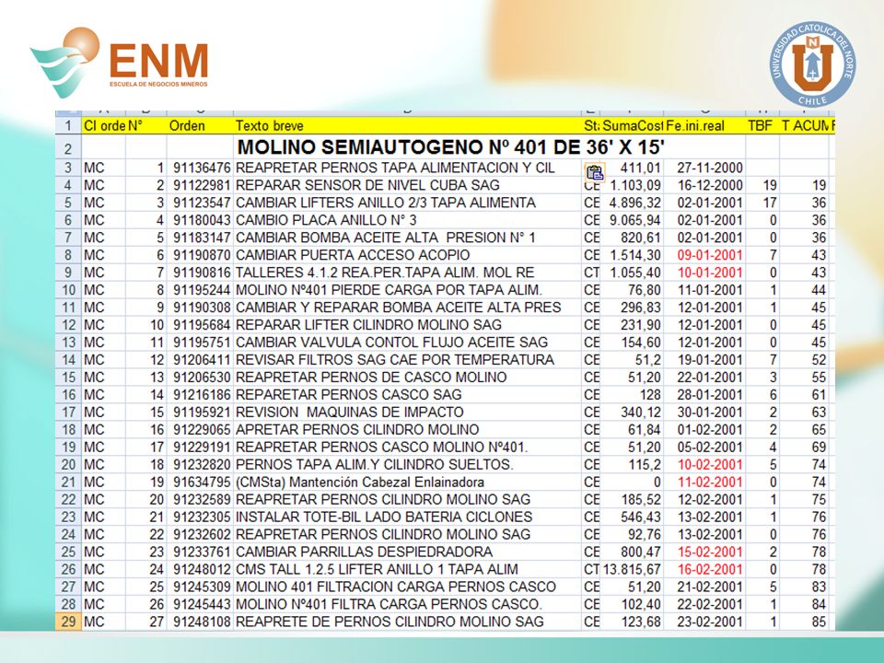Image resolution: width=884 pixels, height=663 pixels.
Task: Click the Universidad Católica del Norte emblem
Action: coord(812,64)
